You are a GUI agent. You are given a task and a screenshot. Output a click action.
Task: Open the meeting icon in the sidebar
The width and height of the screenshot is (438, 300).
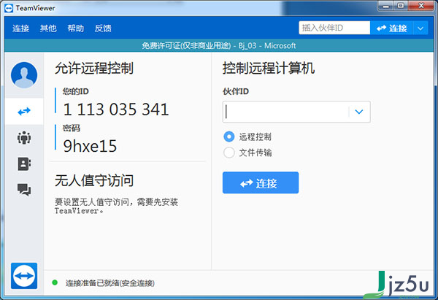[23, 137]
